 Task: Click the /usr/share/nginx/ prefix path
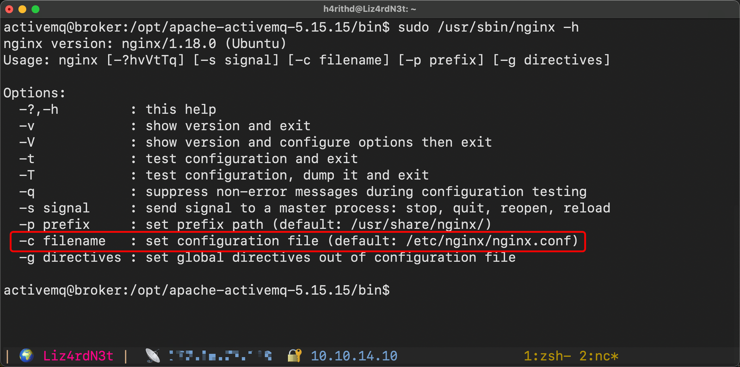point(420,225)
